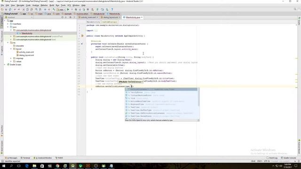The height and width of the screenshot is (169, 301).
Task: Select MainActivity in the project tree
Action: (27, 33)
